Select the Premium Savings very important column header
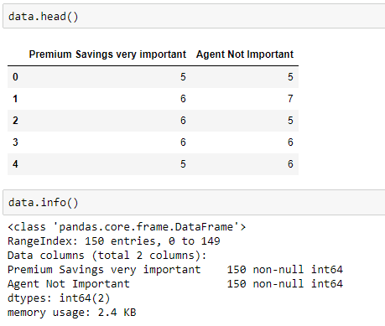 click(x=107, y=54)
